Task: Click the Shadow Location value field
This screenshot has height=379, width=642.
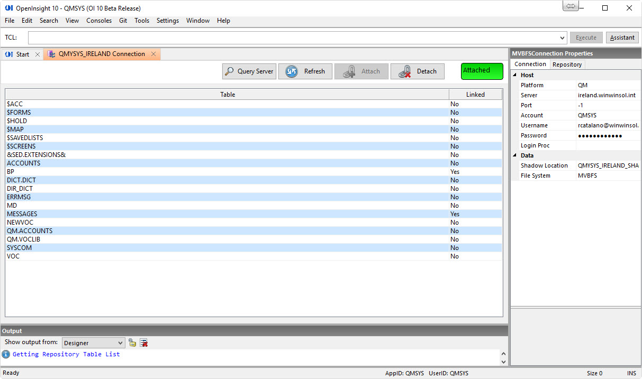Action: tap(608, 165)
